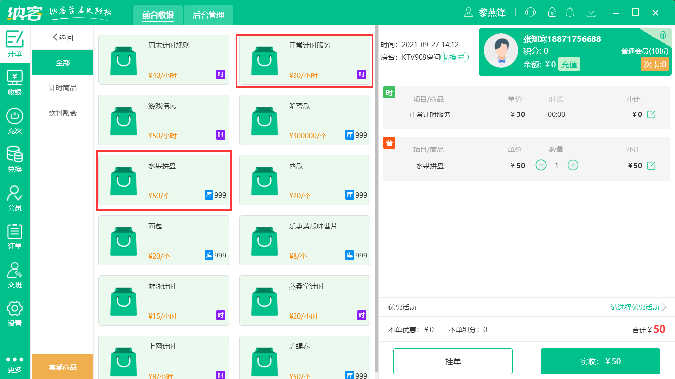
Task: Open the bell notification icon at top
Action: (x=570, y=12)
